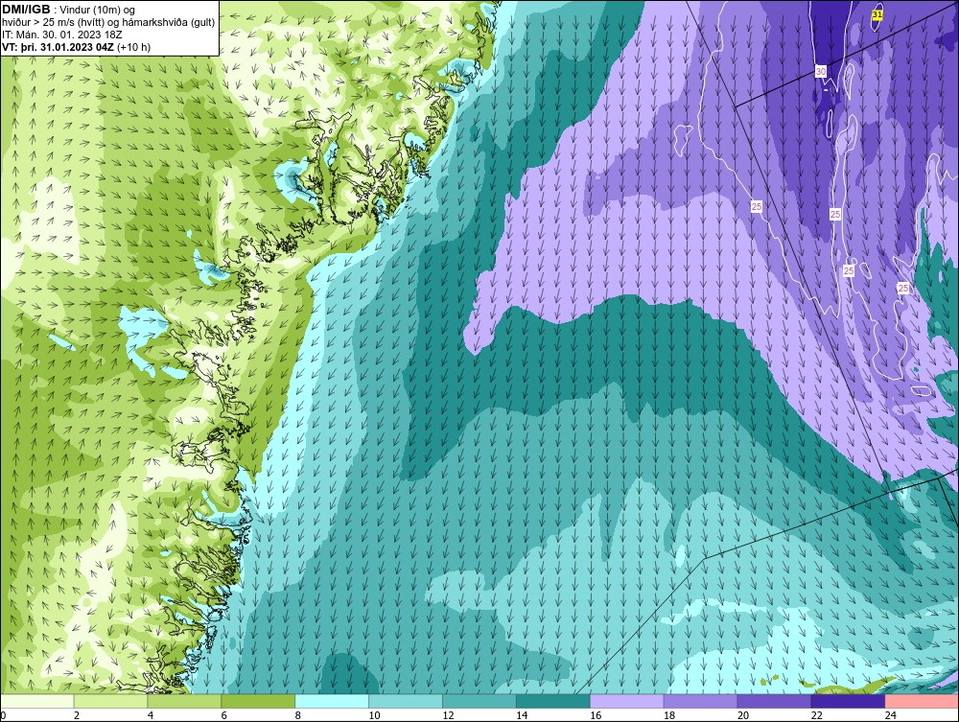Click the yellow '31' maximum gust label
The width and height of the screenshot is (959, 722).
[x=877, y=14]
